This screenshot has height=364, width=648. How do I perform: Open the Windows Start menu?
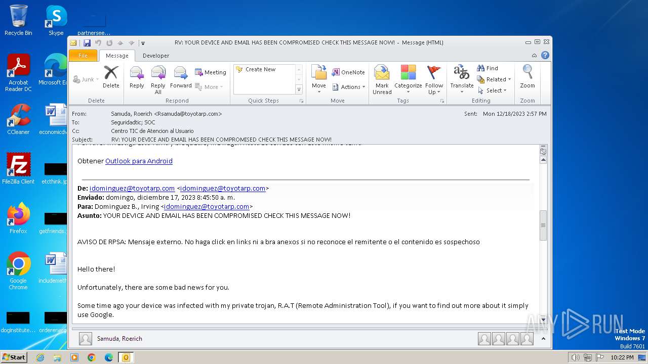[x=14, y=357]
